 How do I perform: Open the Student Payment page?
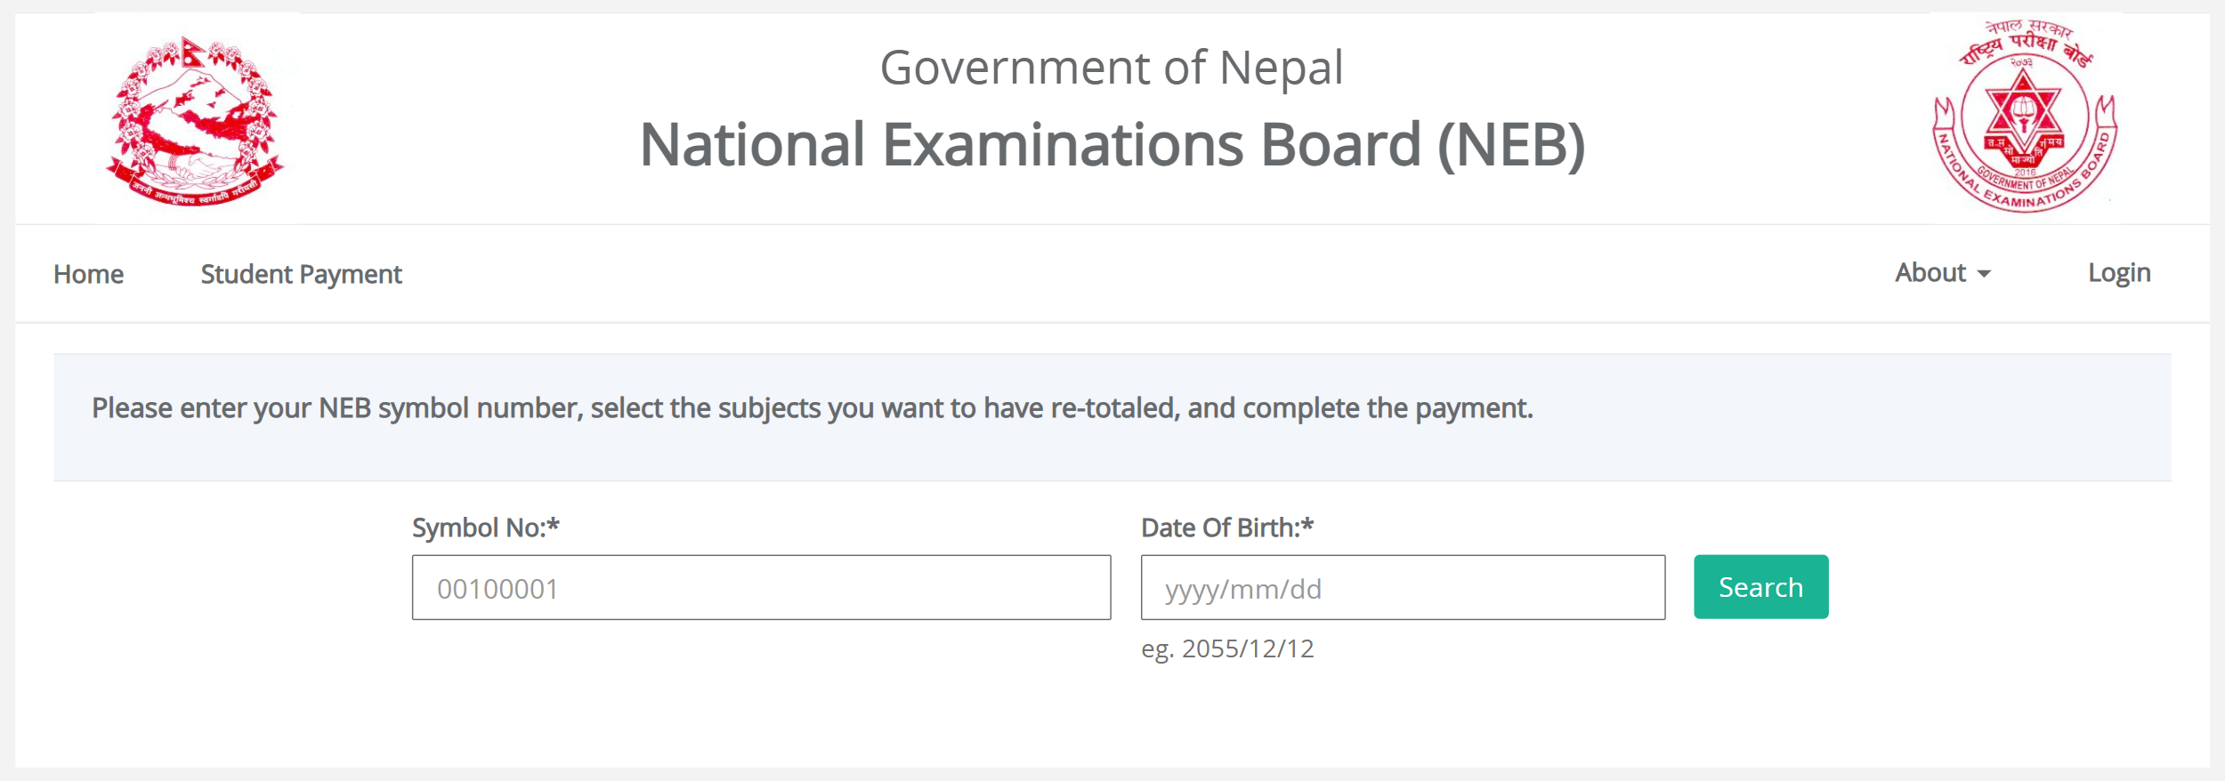coord(301,274)
